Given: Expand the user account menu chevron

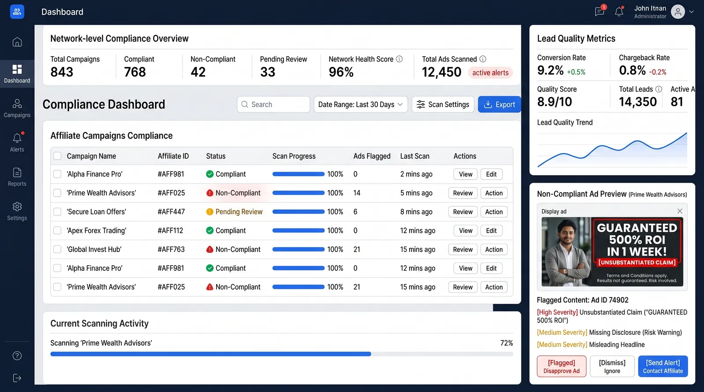Looking at the screenshot, I should coord(692,12).
